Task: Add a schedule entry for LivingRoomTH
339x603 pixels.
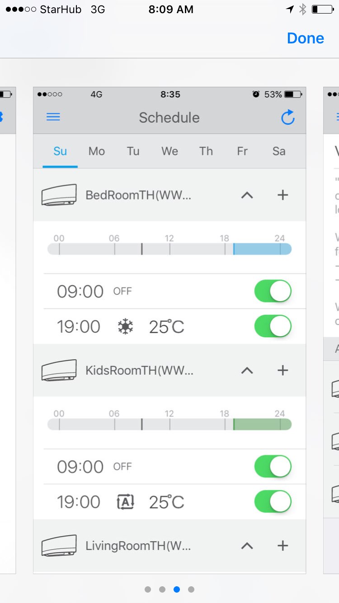Action: [282, 546]
